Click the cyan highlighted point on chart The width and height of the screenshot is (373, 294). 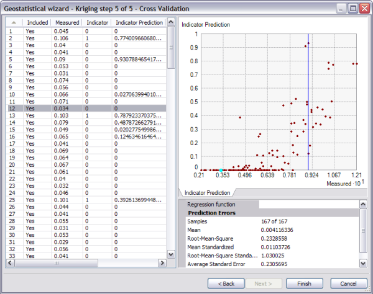pyautogui.click(x=221, y=170)
